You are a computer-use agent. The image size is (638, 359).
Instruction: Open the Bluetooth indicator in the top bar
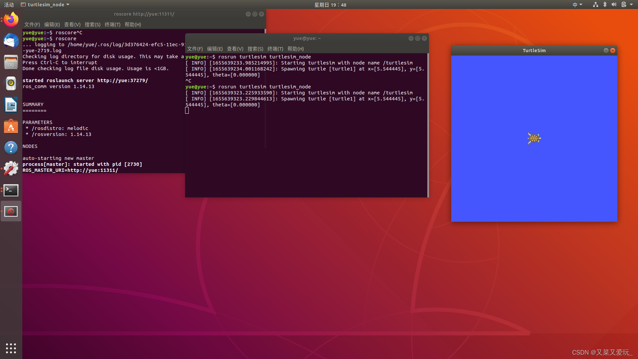click(x=605, y=5)
